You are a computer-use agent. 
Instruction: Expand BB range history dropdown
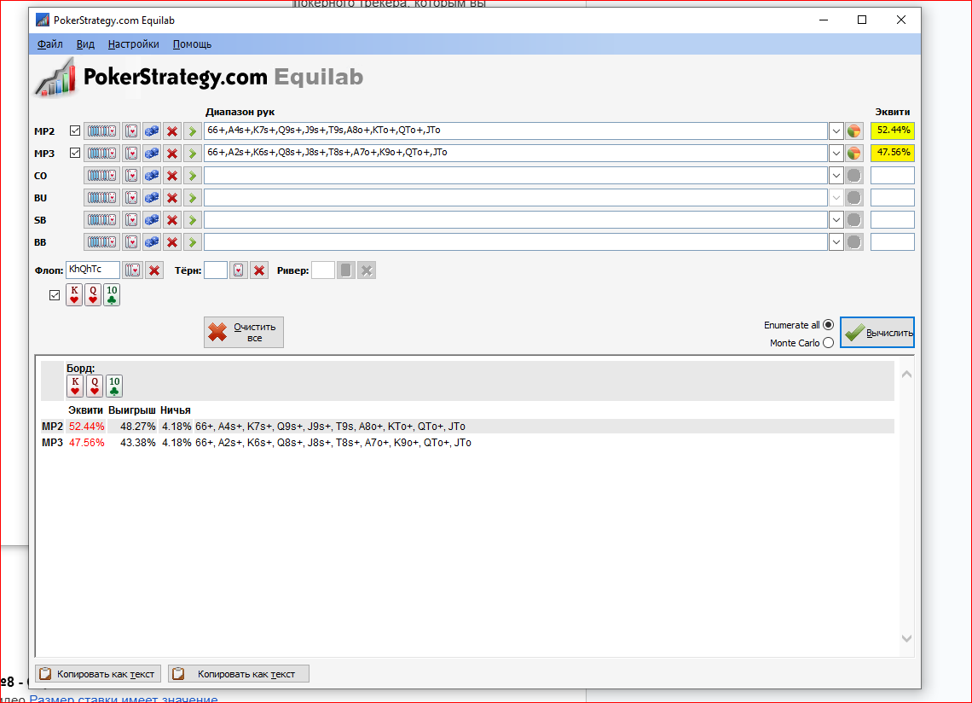point(836,242)
